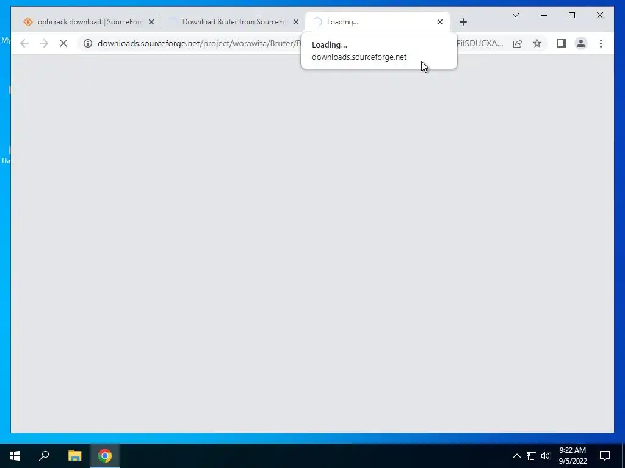Image resolution: width=625 pixels, height=468 pixels.
Task: Share this page icon
Action: 518,43
